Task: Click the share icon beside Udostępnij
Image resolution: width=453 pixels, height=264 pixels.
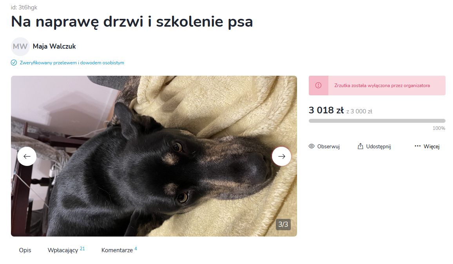Action: [360, 146]
